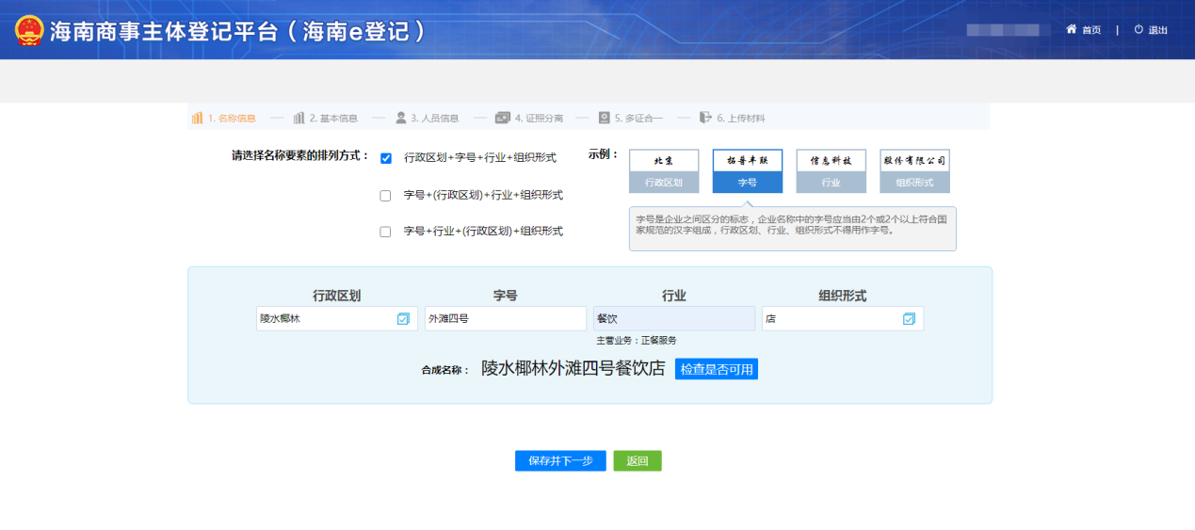Uncheck 行政区划+字号+行业+组织形式 option

point(385,158)
